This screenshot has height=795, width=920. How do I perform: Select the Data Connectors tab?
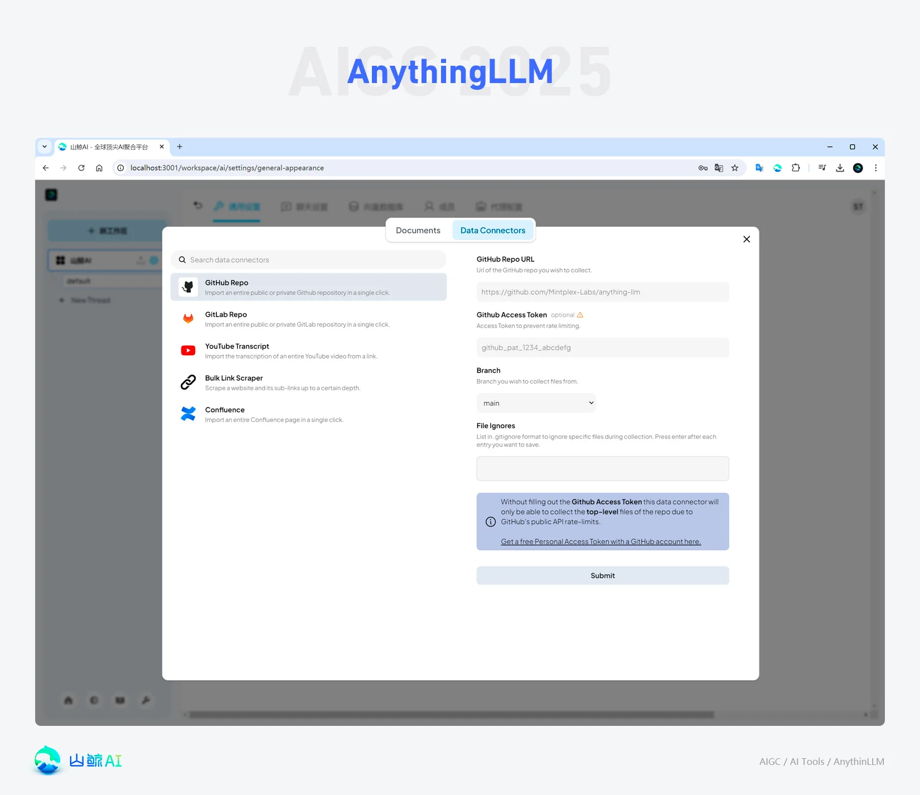(x=492, y=230)
